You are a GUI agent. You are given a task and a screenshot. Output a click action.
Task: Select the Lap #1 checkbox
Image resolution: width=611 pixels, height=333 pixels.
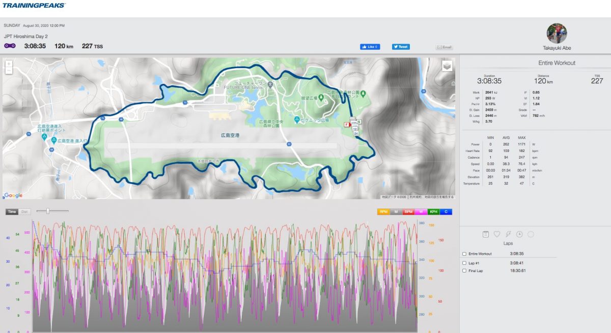[x=464, y=263]
